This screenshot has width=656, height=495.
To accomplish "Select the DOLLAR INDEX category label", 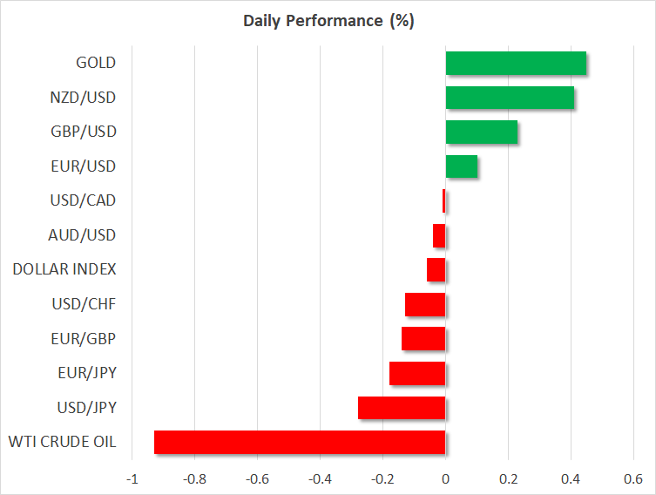I will pos(64,269).
